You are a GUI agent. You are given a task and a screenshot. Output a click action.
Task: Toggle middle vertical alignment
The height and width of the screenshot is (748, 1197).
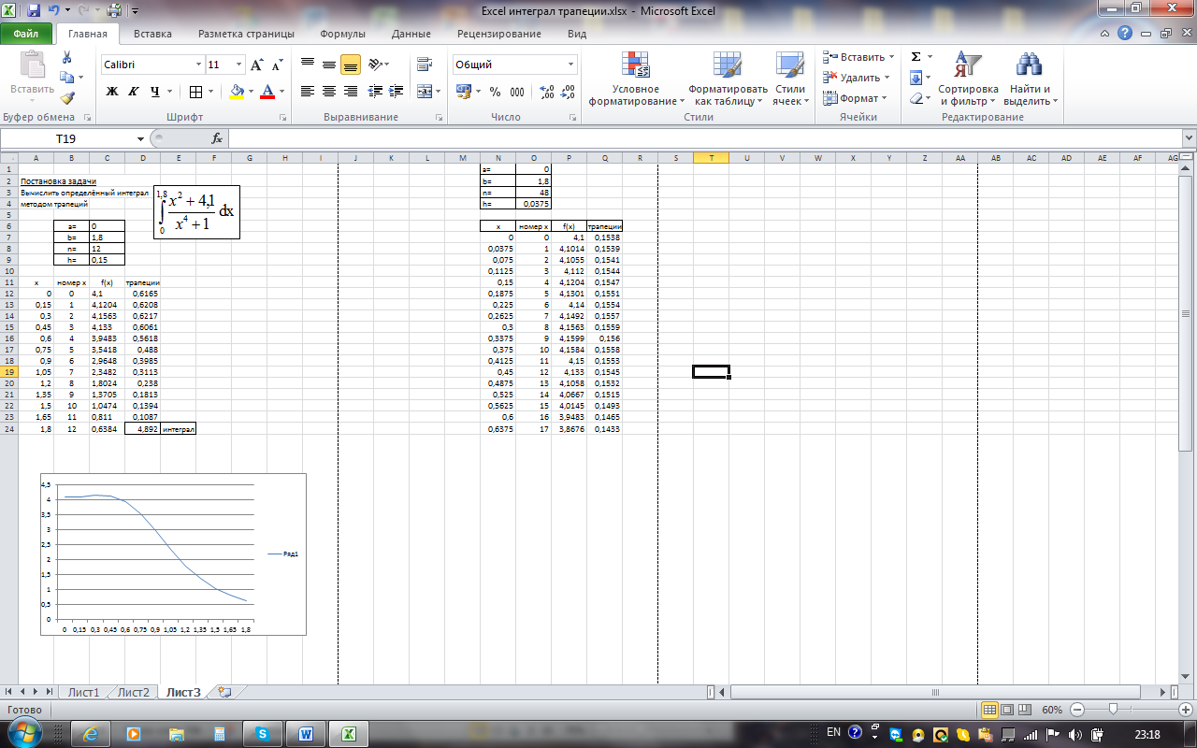click(x=329, y=65)
